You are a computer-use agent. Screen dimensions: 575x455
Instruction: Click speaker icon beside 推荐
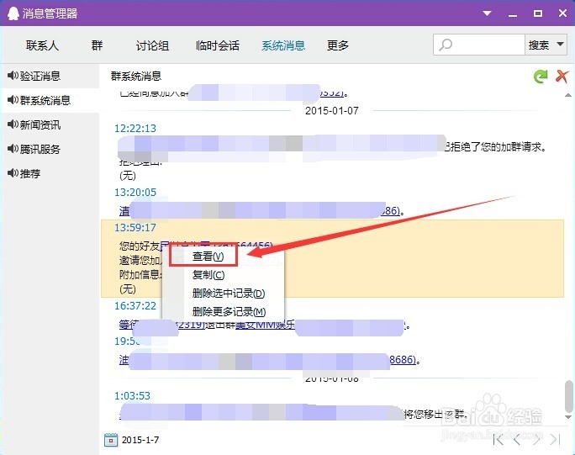pyautogui.click(x=13, y=172)
